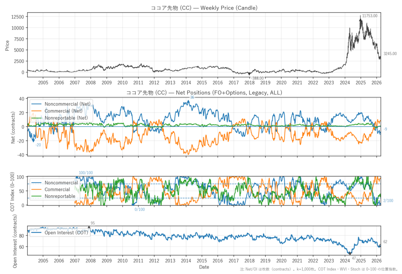Click the open interest peak marker labeled 95

tap(89, 227)
